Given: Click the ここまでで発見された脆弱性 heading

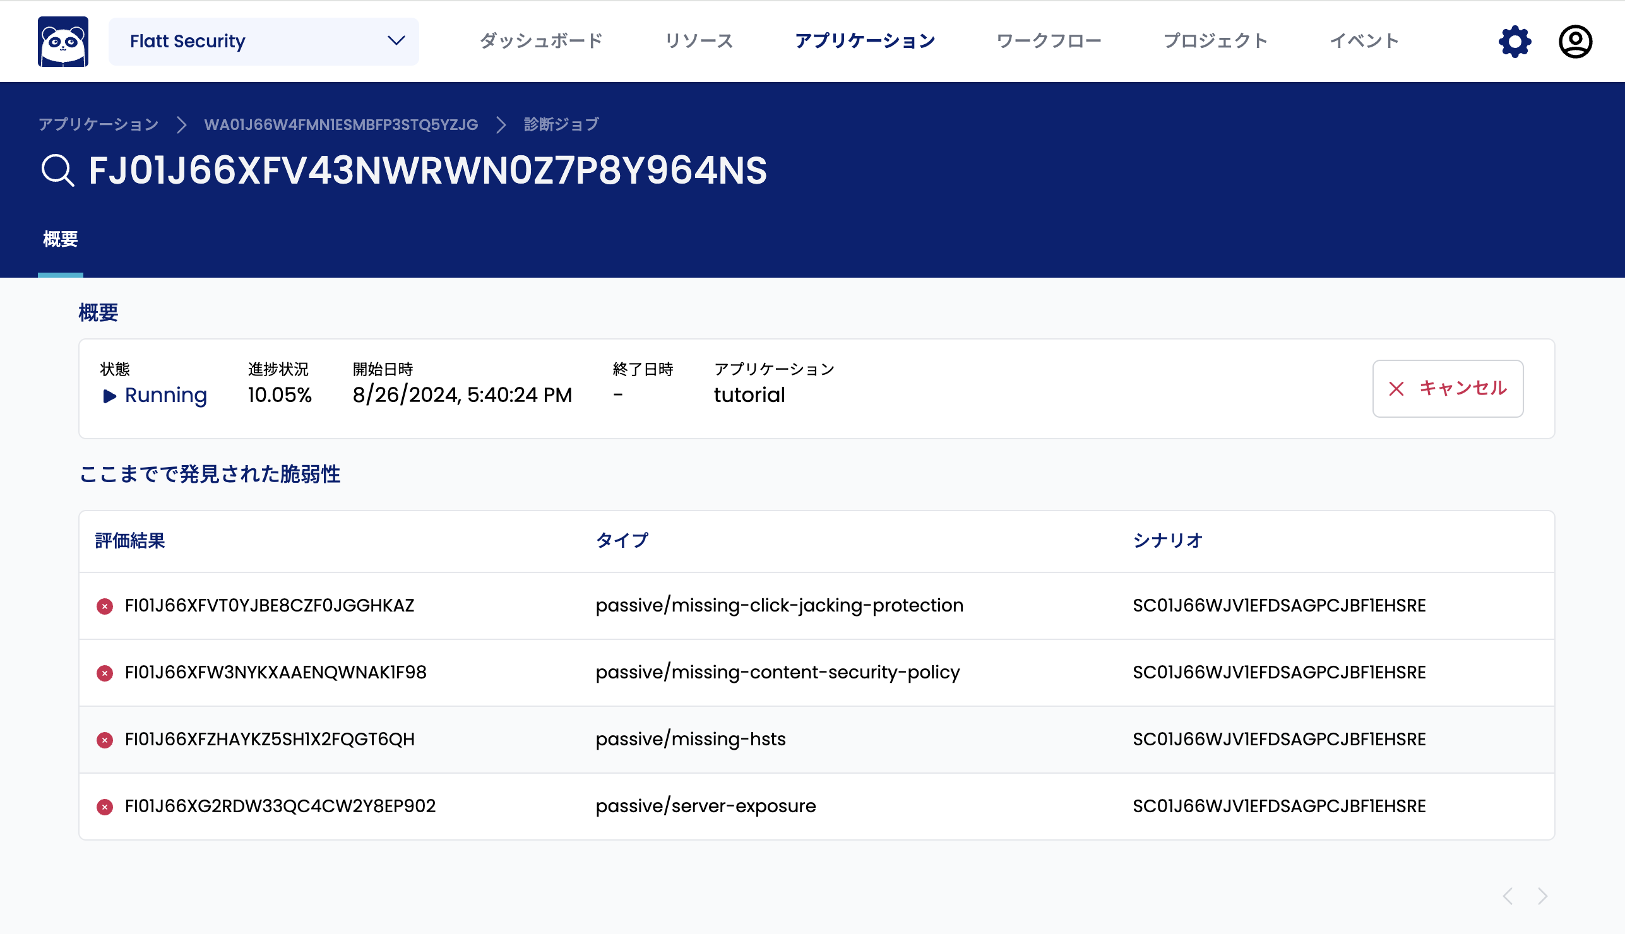Looking at the screenshot, I should 210,474.
